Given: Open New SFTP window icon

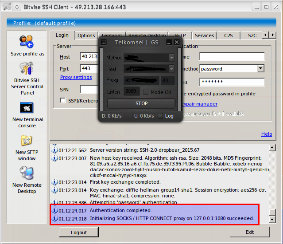Looking at the screenshot, I should click(27, 141).
